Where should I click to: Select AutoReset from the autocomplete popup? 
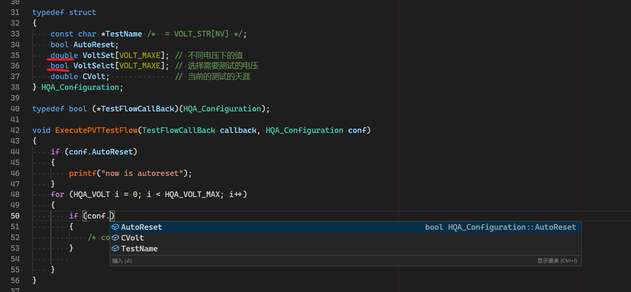tap(141, 227)
